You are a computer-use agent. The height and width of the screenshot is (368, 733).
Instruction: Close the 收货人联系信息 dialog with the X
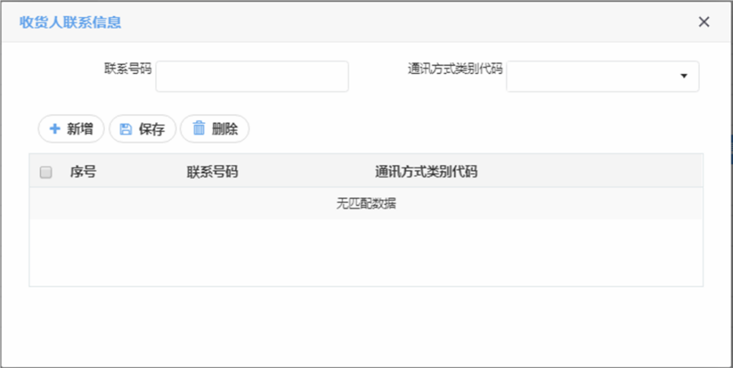click(x=703, y=22)
